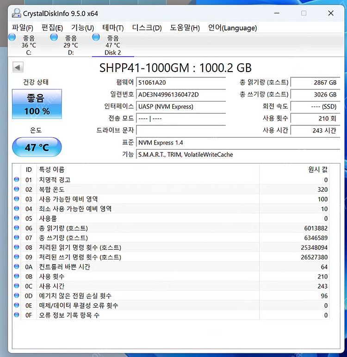
Task: Open the 테마(T) menu
Action: point(113,28)
